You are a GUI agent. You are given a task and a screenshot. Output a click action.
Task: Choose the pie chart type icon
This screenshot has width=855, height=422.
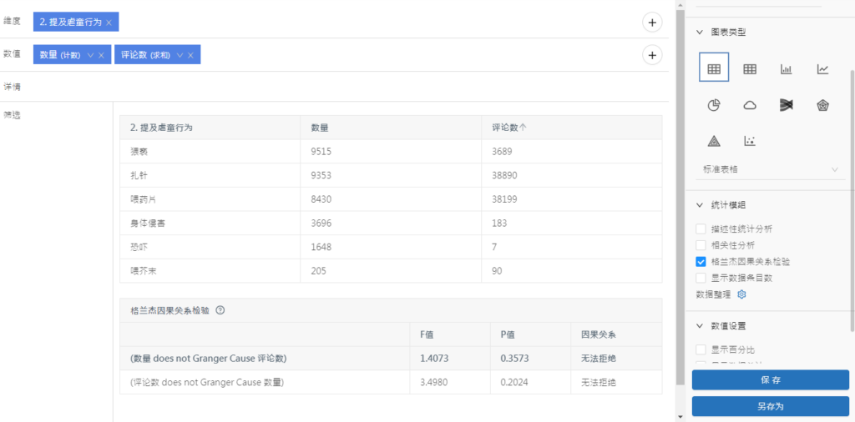point(714,105)
